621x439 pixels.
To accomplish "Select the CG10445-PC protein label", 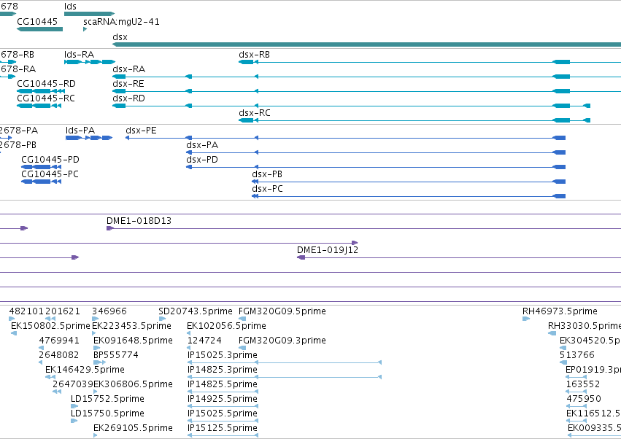I will [50, 174].
